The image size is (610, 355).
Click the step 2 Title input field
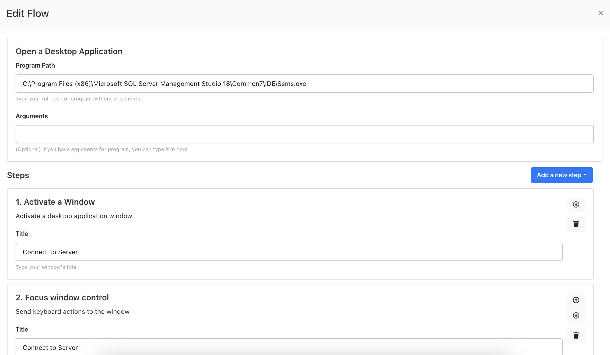[289, 347]
